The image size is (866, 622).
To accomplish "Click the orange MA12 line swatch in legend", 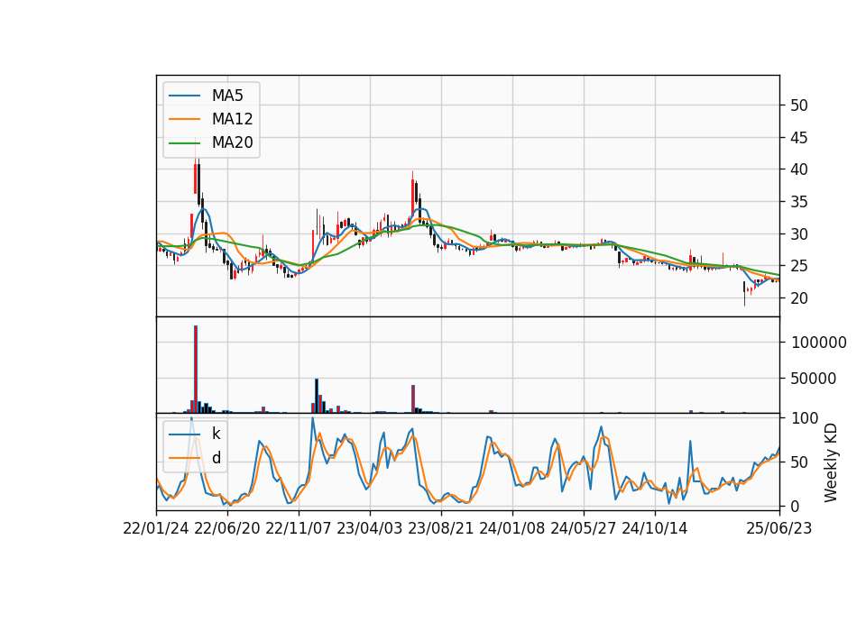I will [x=184, y=119].
